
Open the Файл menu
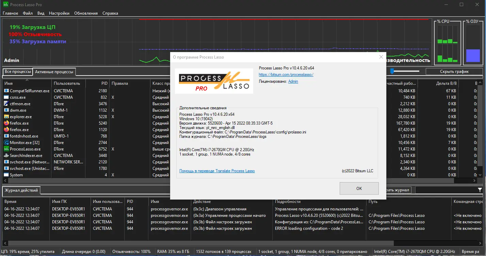(x=28, y=13)
